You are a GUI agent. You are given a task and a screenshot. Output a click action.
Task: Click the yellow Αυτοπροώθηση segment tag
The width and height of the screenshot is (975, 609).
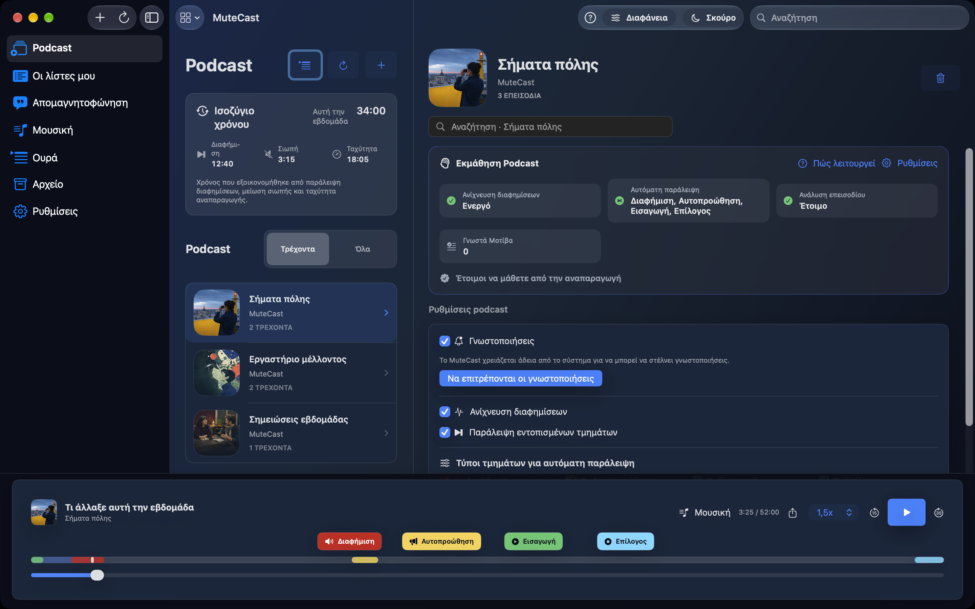pos(441,541)
